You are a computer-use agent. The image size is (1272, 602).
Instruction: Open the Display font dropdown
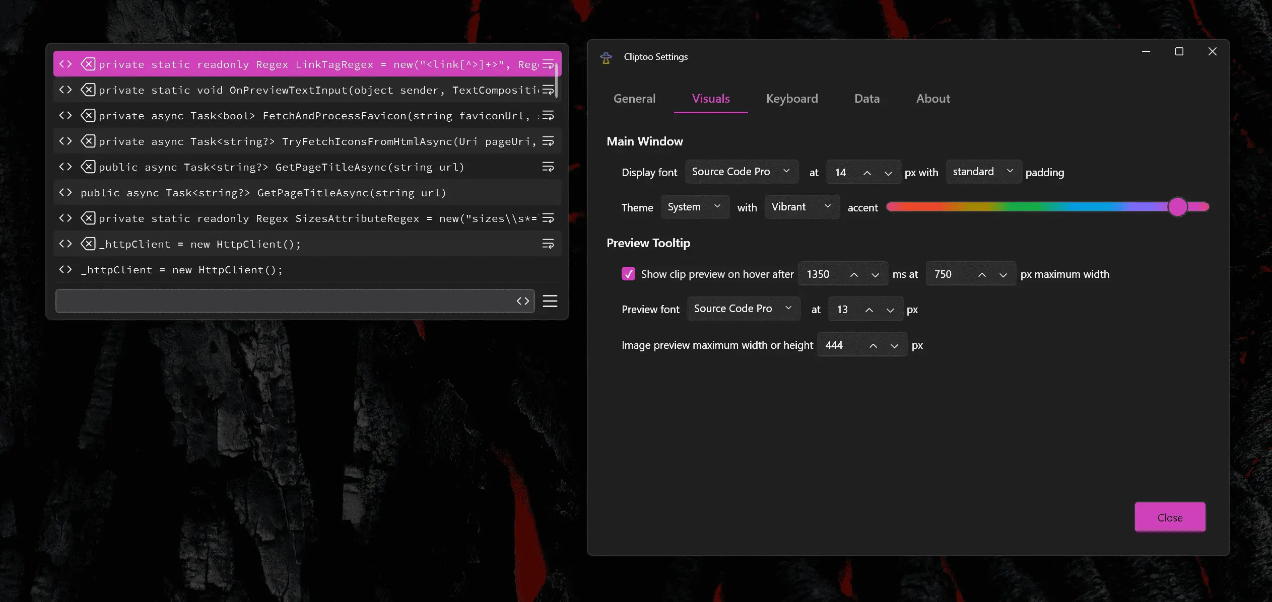tap(741, 172)
